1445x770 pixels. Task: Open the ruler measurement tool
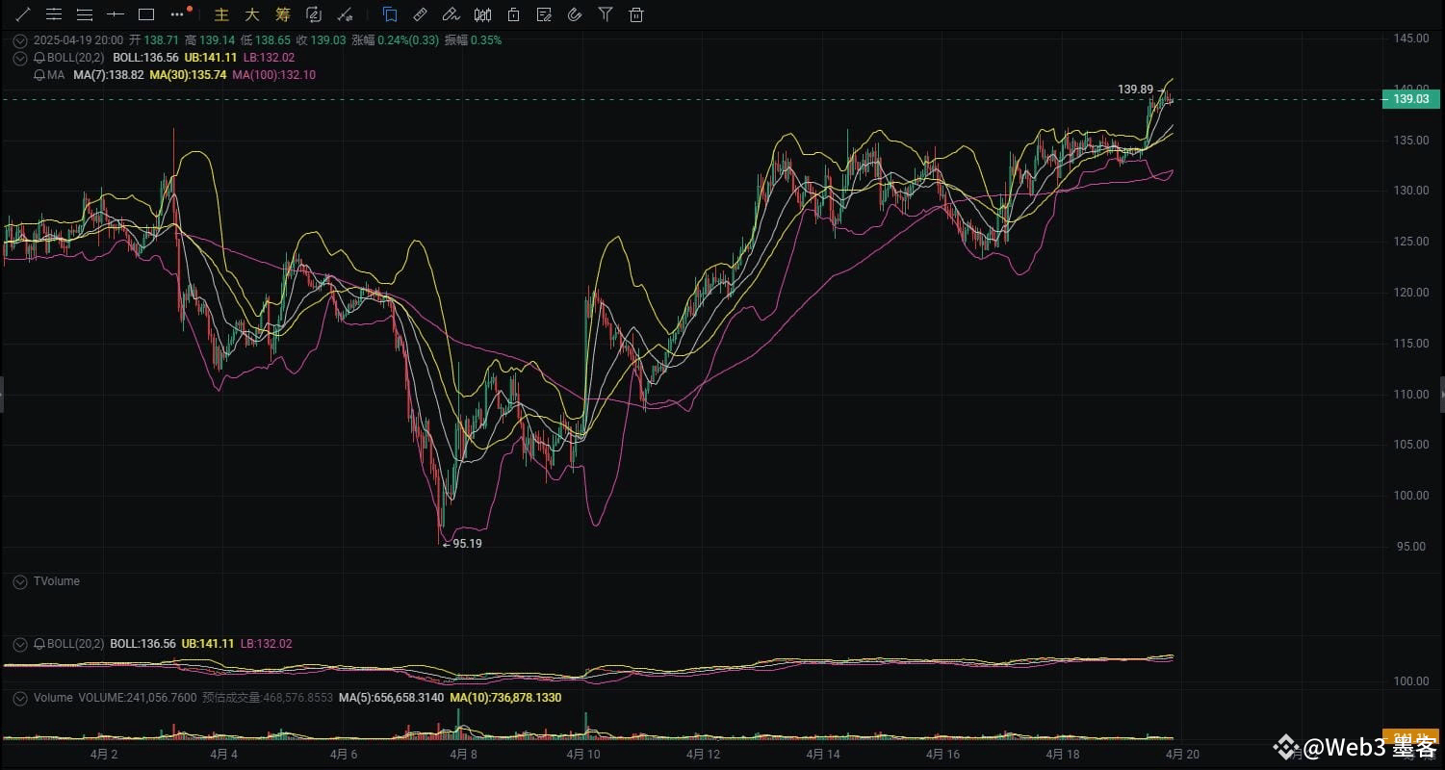(420, 14)
